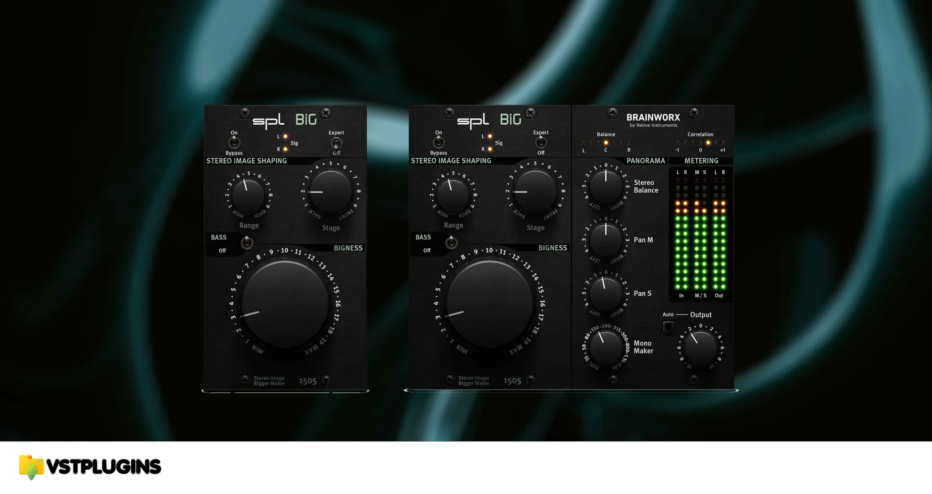
Task: Click top-right screw of left plugin
Action: coord(326,113)
